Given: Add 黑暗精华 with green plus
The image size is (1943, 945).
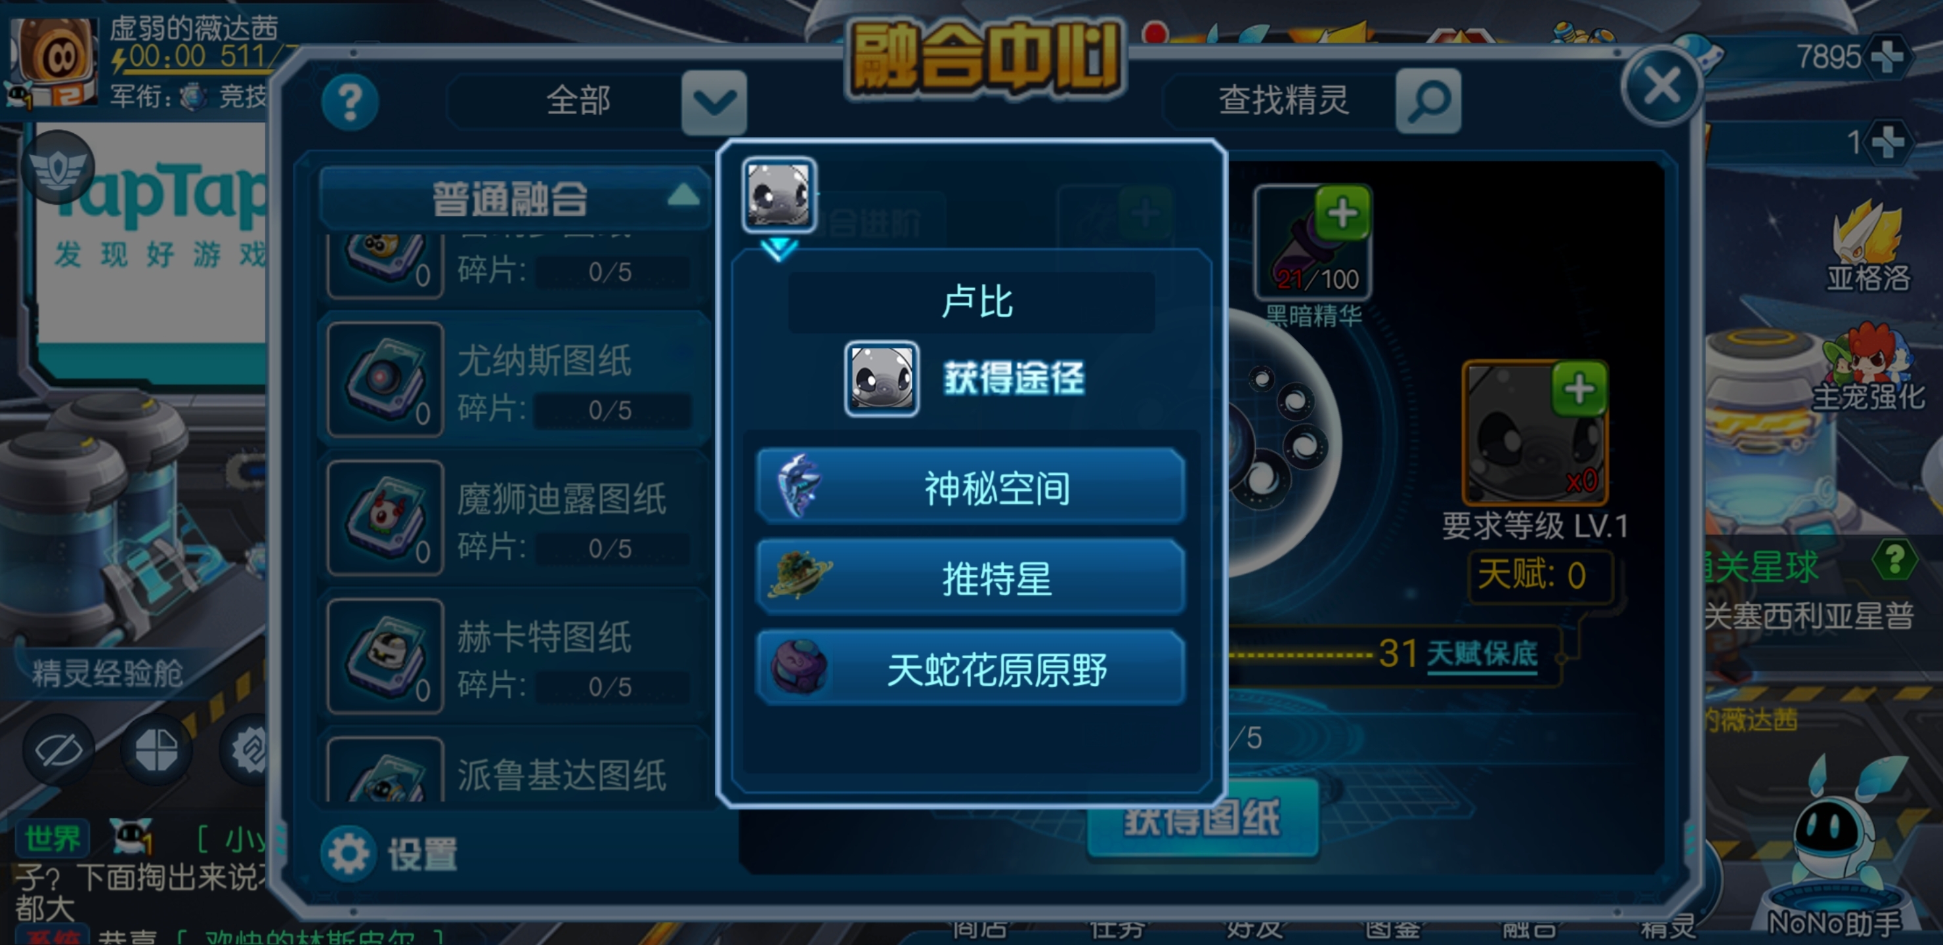Looking at the screenshot, I should [1342, 213].
